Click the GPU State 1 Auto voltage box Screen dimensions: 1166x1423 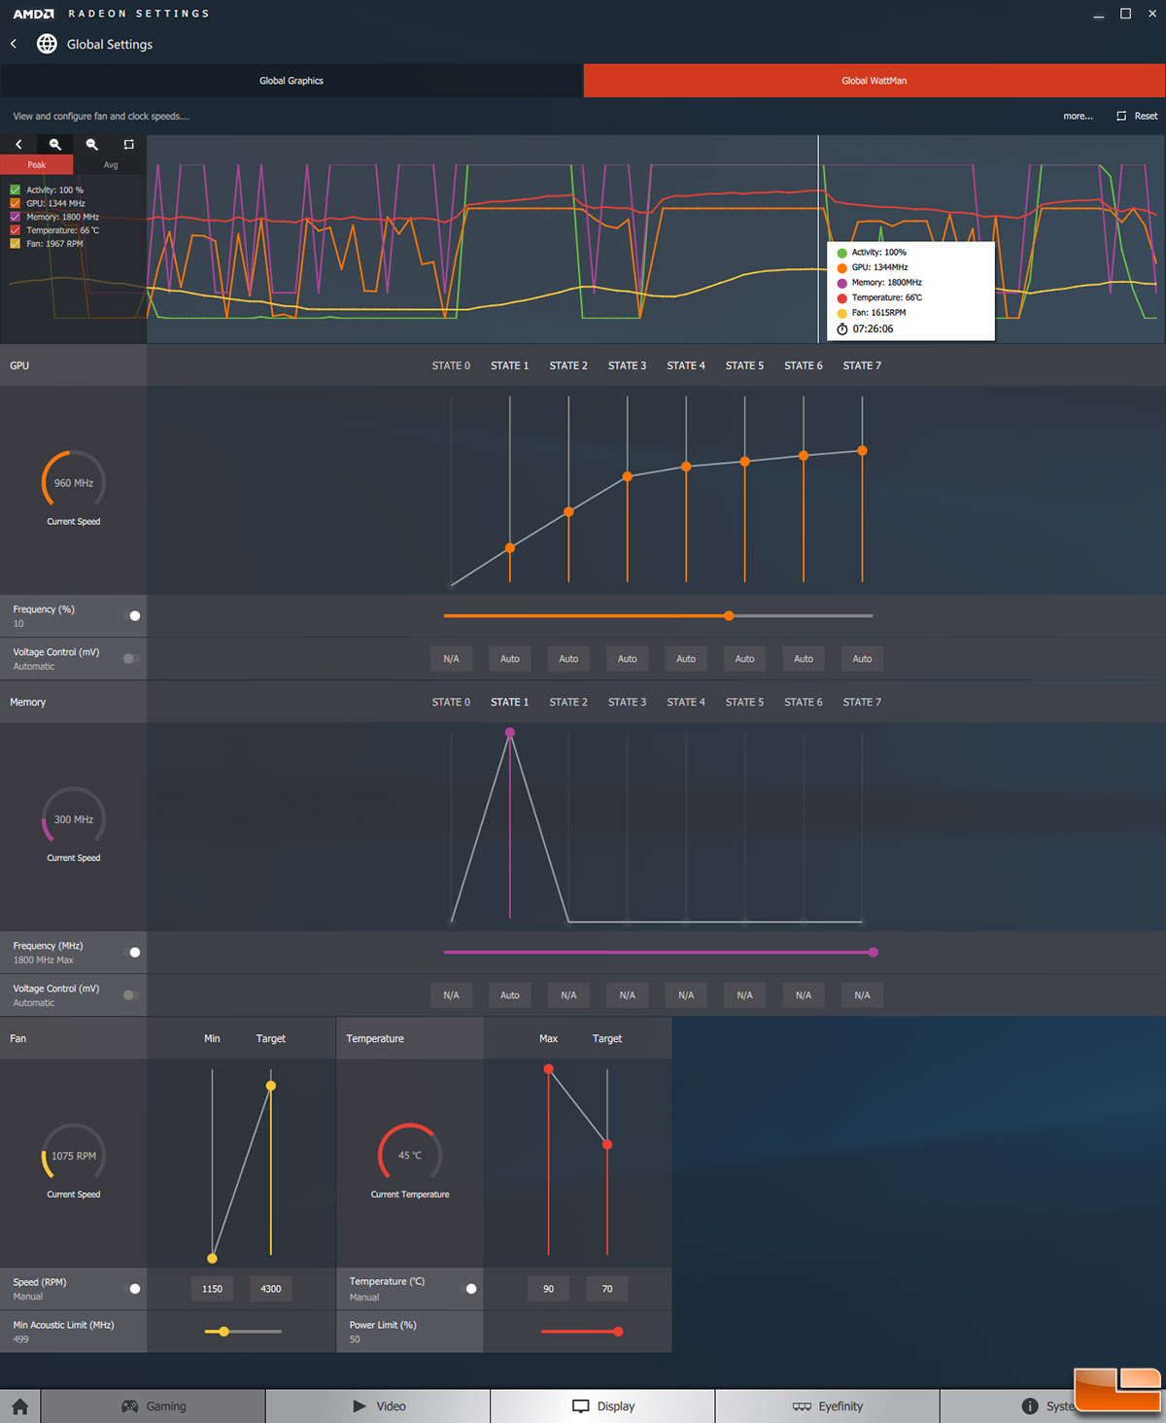pos(510,659)
